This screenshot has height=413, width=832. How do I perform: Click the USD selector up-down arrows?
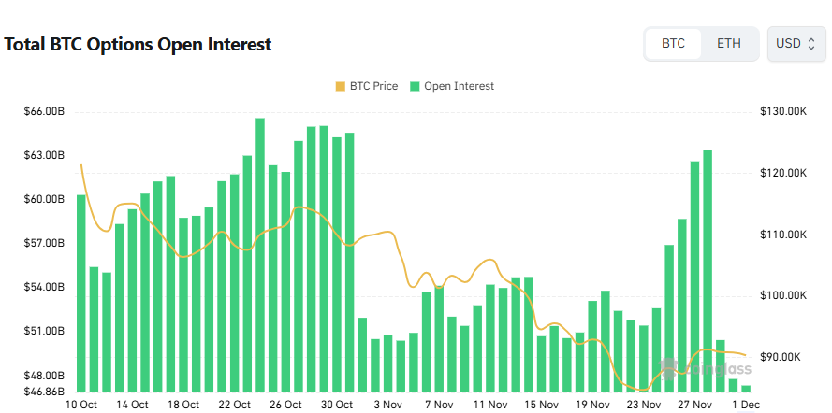click(811, 44)
